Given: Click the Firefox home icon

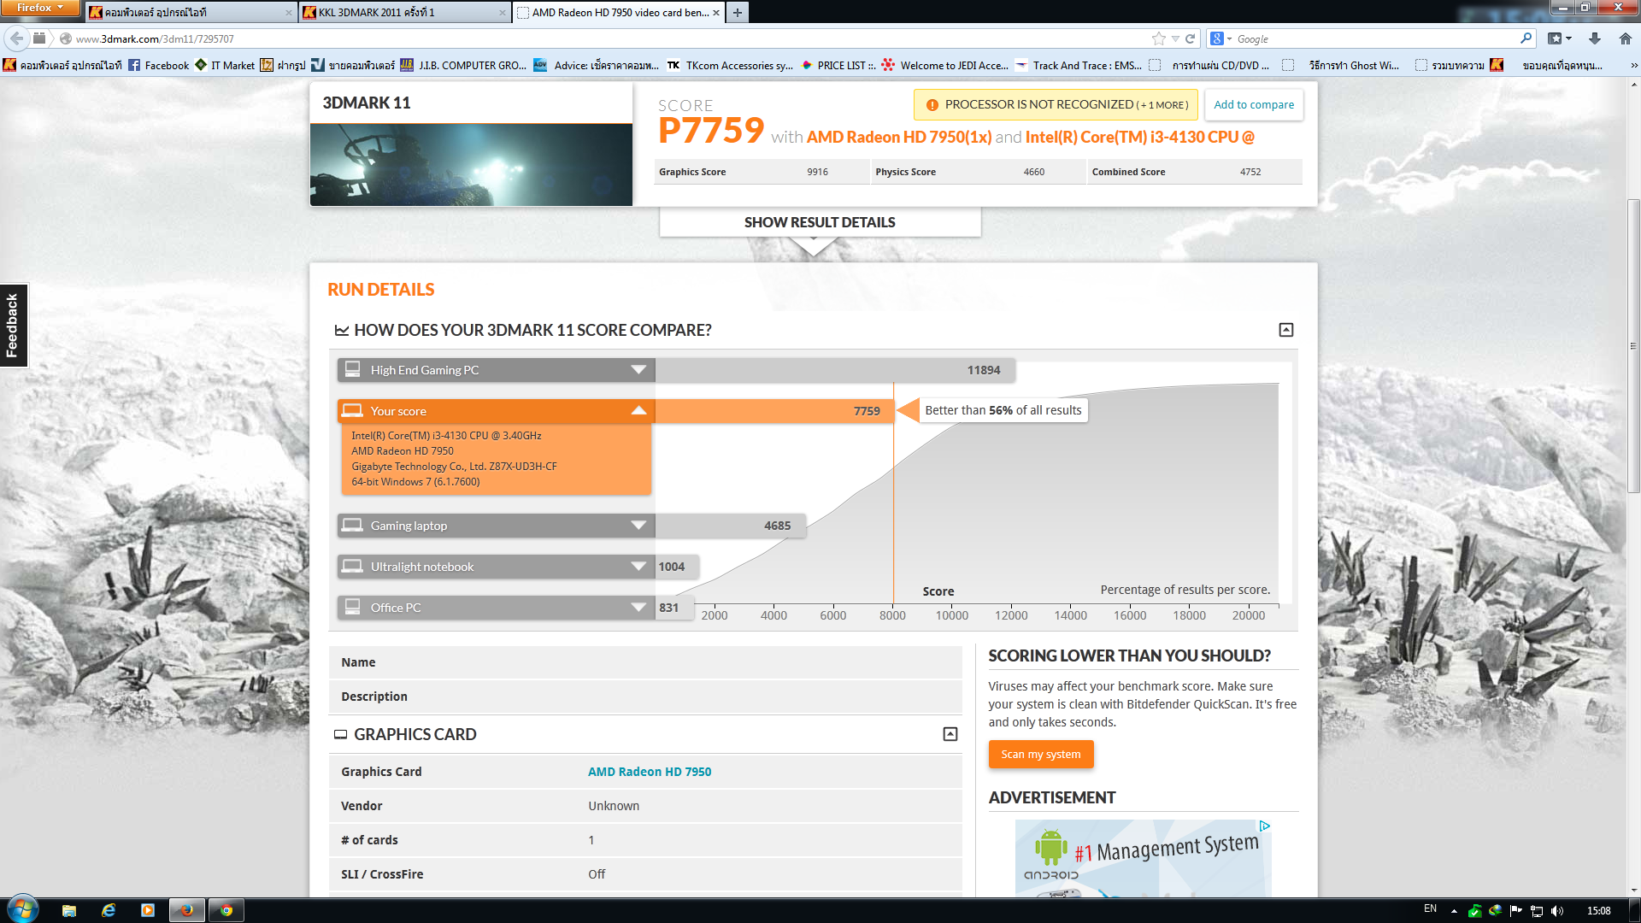Looking at the screenshot, I should coord(1625,38).
